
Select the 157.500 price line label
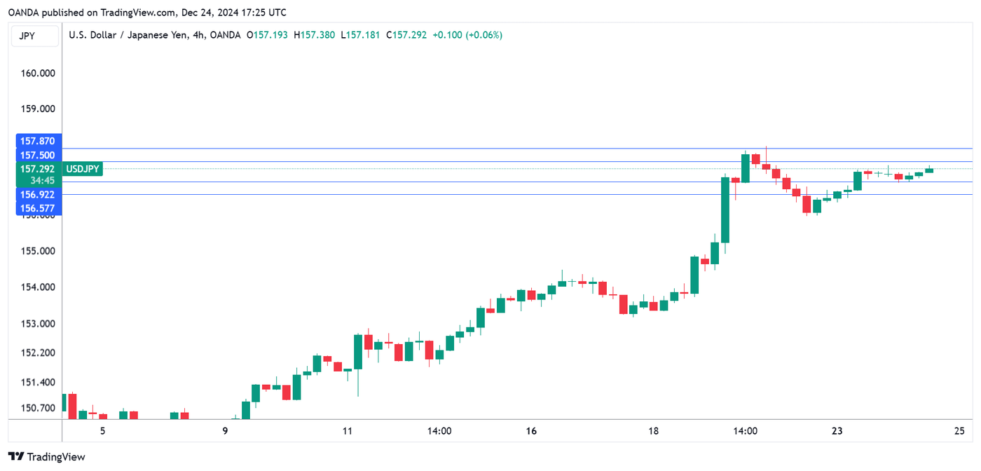(38, 155)
